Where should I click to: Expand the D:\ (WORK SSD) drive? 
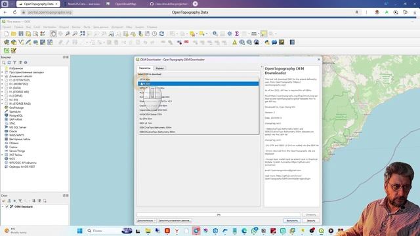pyautogui.click(x=2, y=84)
